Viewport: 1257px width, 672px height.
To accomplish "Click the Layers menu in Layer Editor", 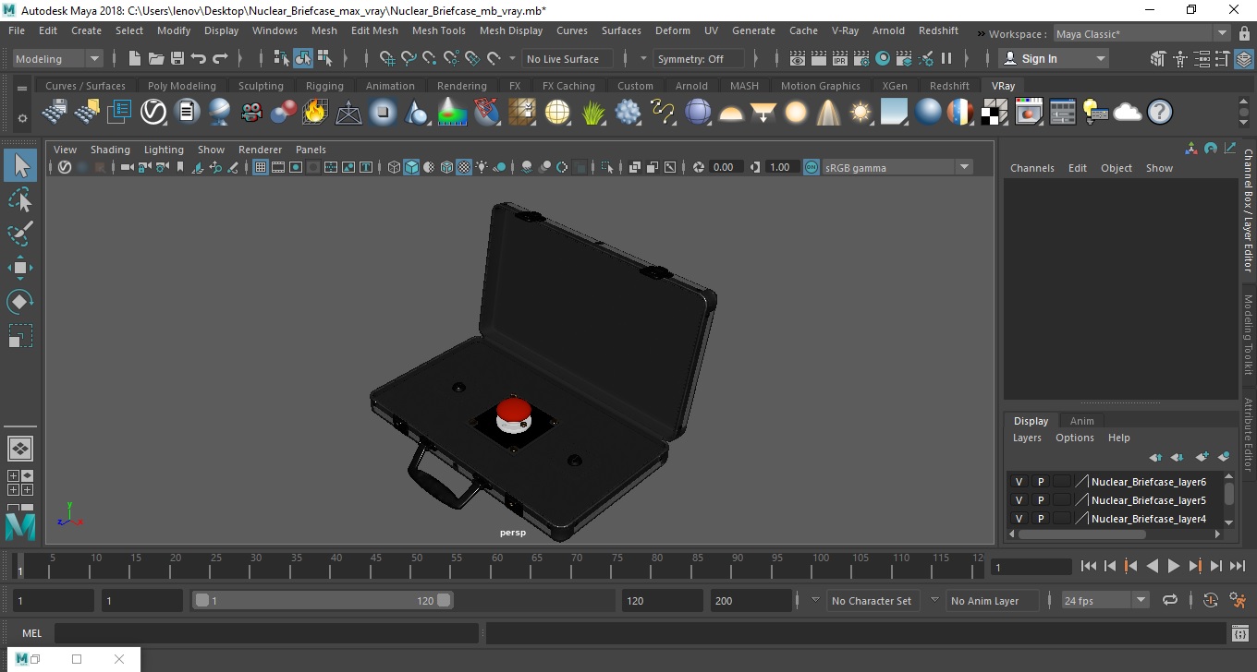I will pyautogui.click(x=1027, y=438).
